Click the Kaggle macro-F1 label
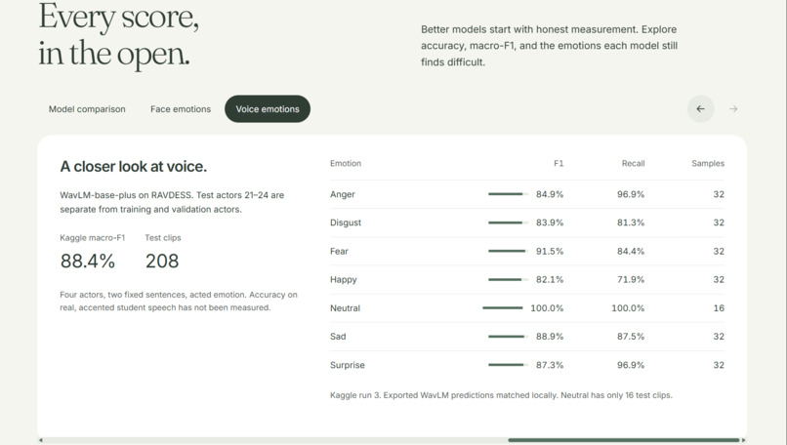The width and height of the screenshot is (787, 445). pyautogui.click(x=93, y=238)
